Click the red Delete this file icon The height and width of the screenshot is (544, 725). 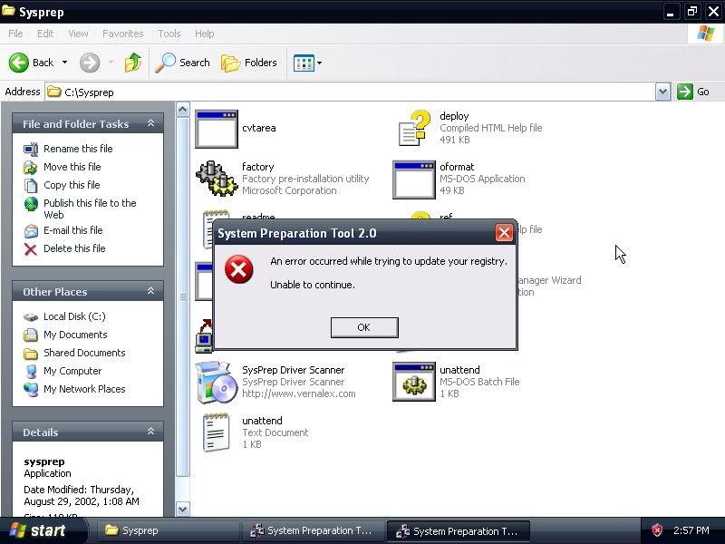point(31,249)
